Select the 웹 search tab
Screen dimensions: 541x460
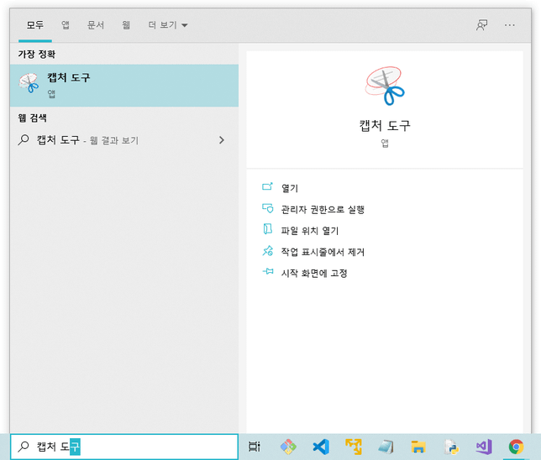[x=125, y=25]
